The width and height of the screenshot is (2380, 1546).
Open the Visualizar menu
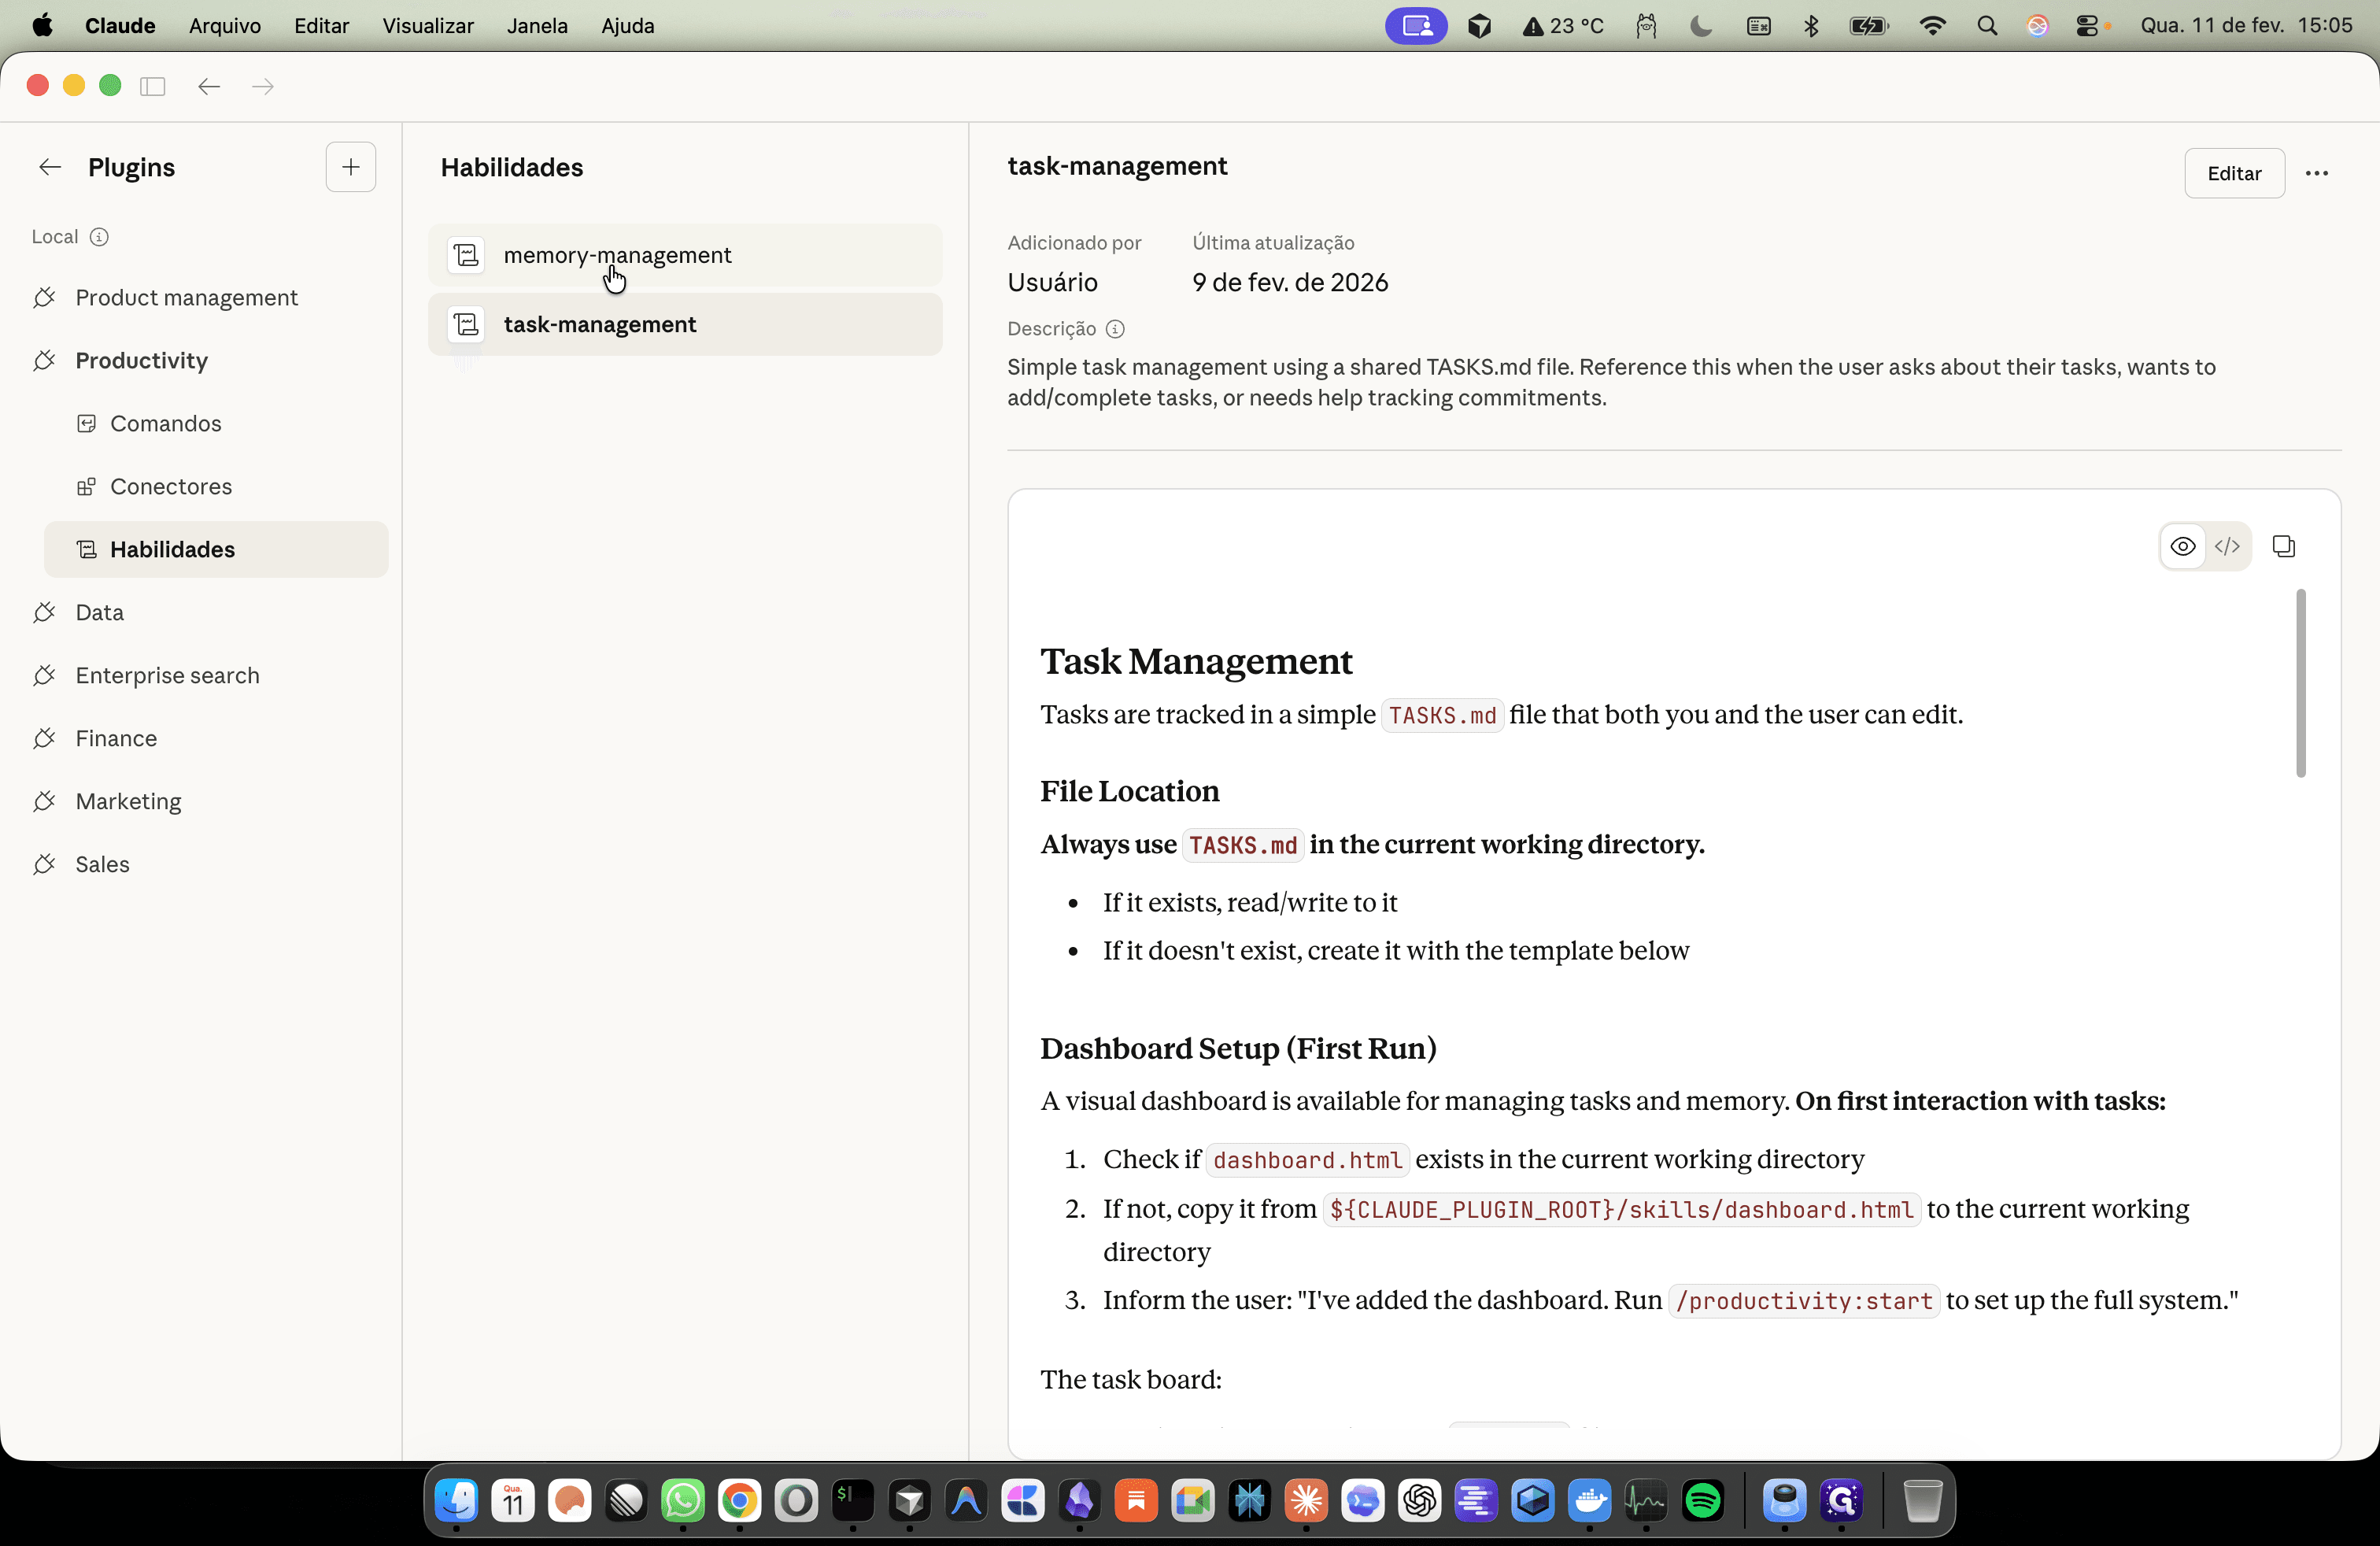[x=427, y=25]
